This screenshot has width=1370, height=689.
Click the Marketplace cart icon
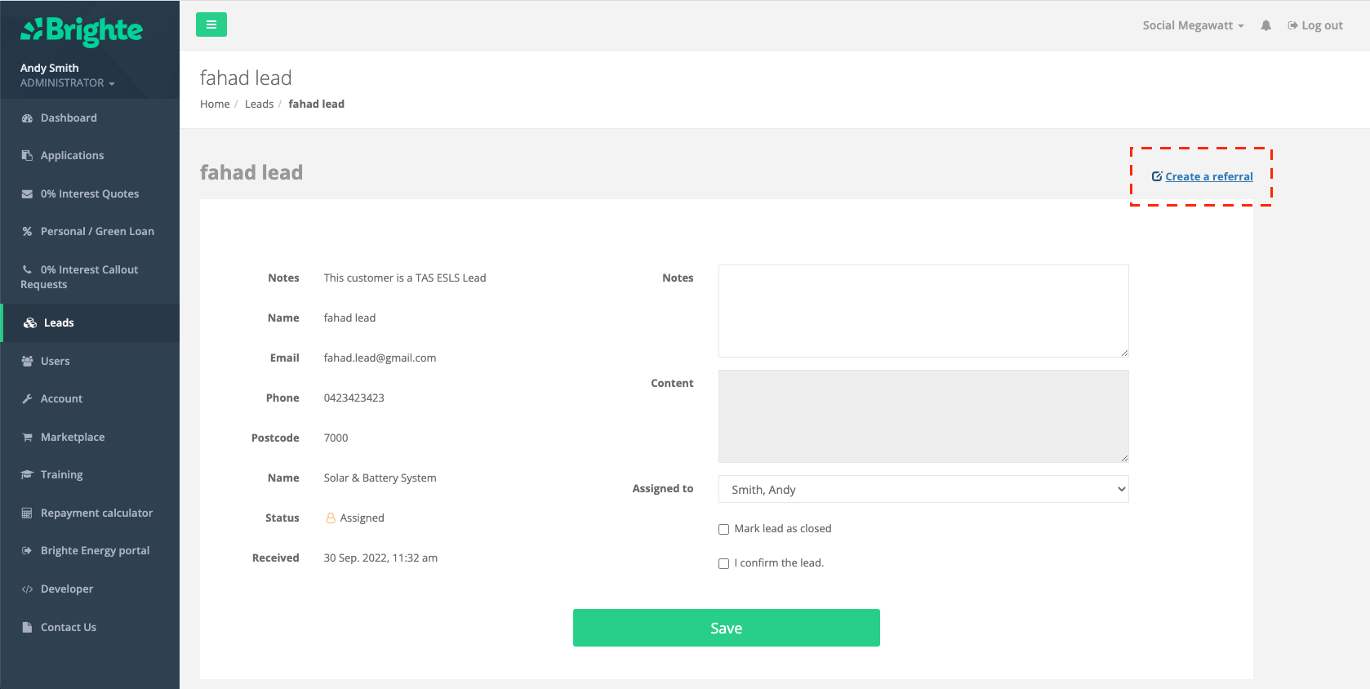click(27, 438)
